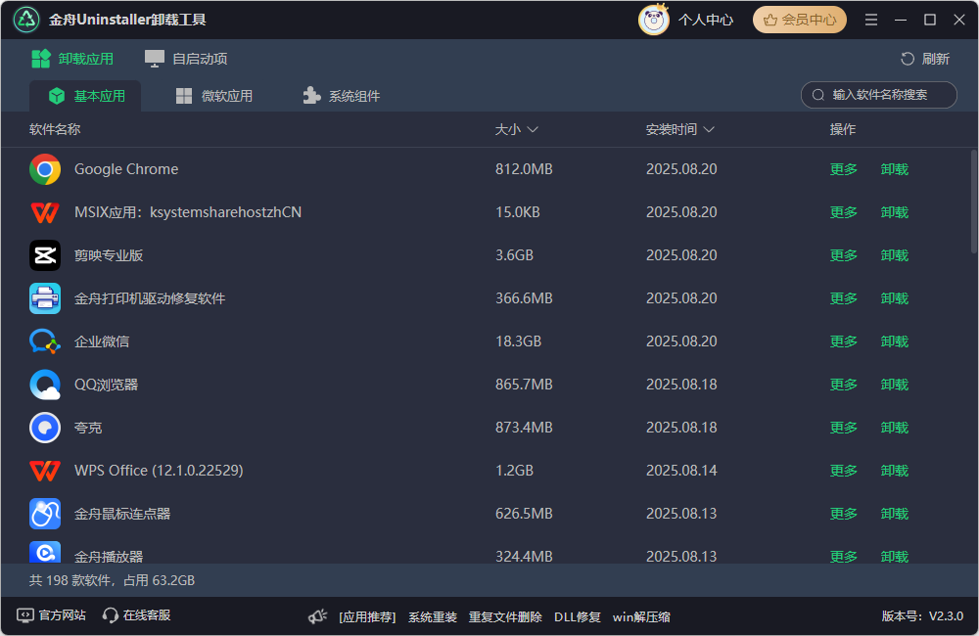Image resolution: width=979 pixels, height=636 pixels.
Task: Uninstall 企业微信 with 卸载
Action: 895,341
